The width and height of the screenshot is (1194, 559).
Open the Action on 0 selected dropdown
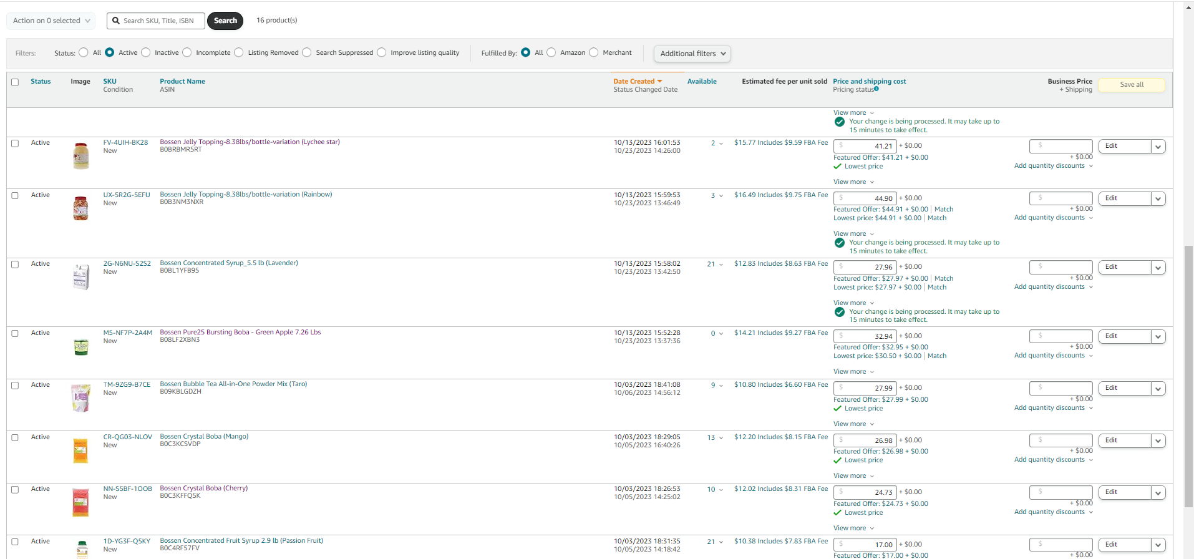(x=51, y=21)
